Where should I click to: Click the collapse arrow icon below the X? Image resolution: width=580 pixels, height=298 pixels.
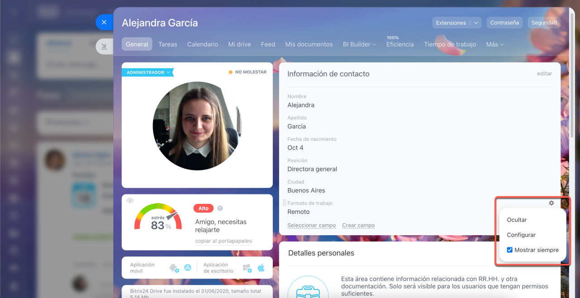(x=104, y=46)
